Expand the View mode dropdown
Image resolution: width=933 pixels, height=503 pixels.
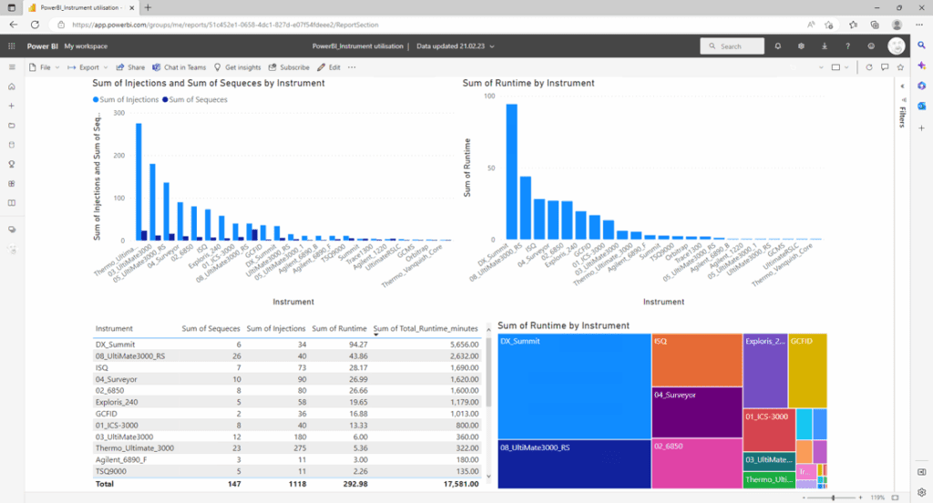point(838,67)
